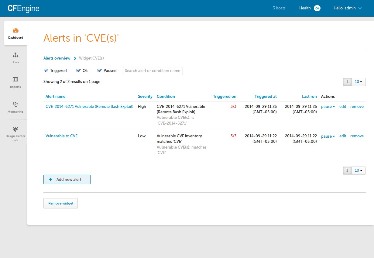374x258 pixels.
Task: Open the results-per-page dropdown showing 10
Action: [x=359, y=82]
